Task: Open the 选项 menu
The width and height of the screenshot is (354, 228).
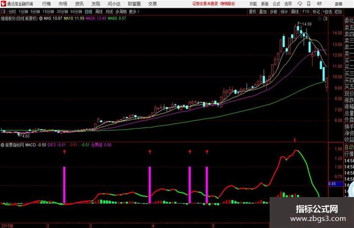Action: pos(288,4)
